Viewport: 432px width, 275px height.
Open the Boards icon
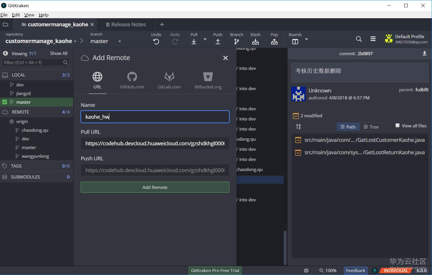coord(295,42)
